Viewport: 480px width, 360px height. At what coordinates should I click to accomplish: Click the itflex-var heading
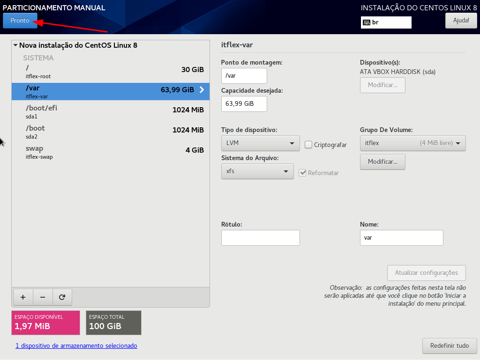click(237, 45)
